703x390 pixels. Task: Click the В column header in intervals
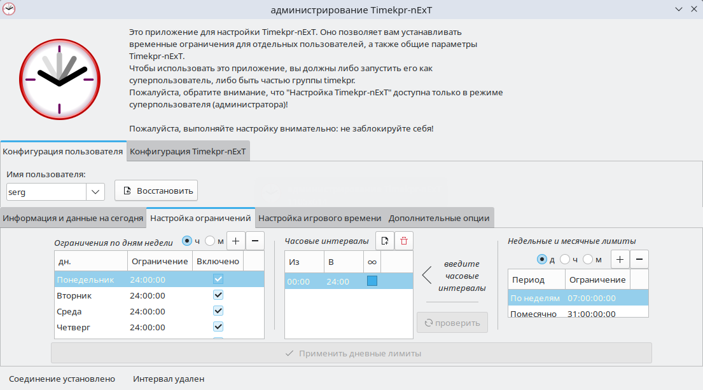pyautogui.click(x=344, y=262)
